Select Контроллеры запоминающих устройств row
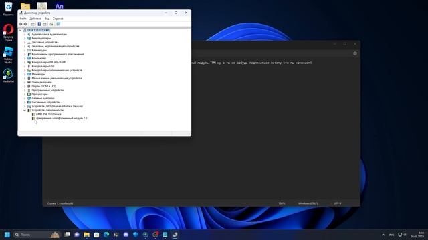 [57, 70]
